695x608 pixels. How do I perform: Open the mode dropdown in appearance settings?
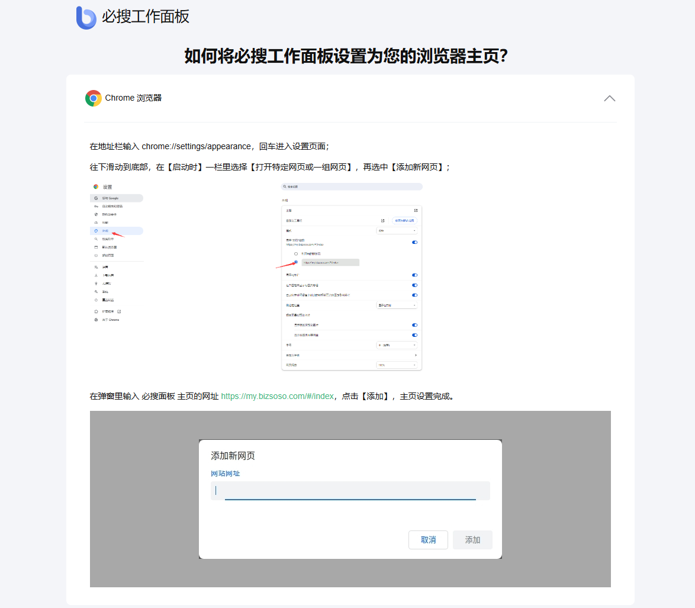click(397, 231)
